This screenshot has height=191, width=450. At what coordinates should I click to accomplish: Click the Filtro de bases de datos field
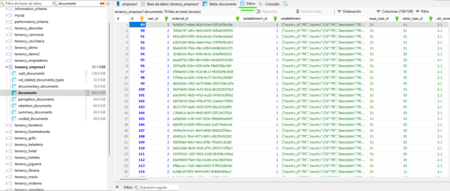pos(26,4)
